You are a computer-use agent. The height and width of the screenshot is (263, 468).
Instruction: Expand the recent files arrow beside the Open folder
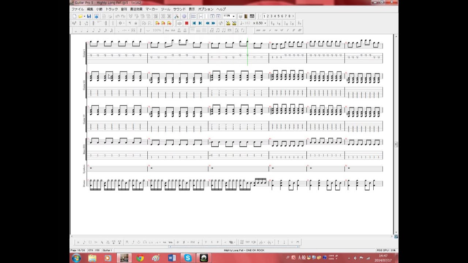pos(84,16)
